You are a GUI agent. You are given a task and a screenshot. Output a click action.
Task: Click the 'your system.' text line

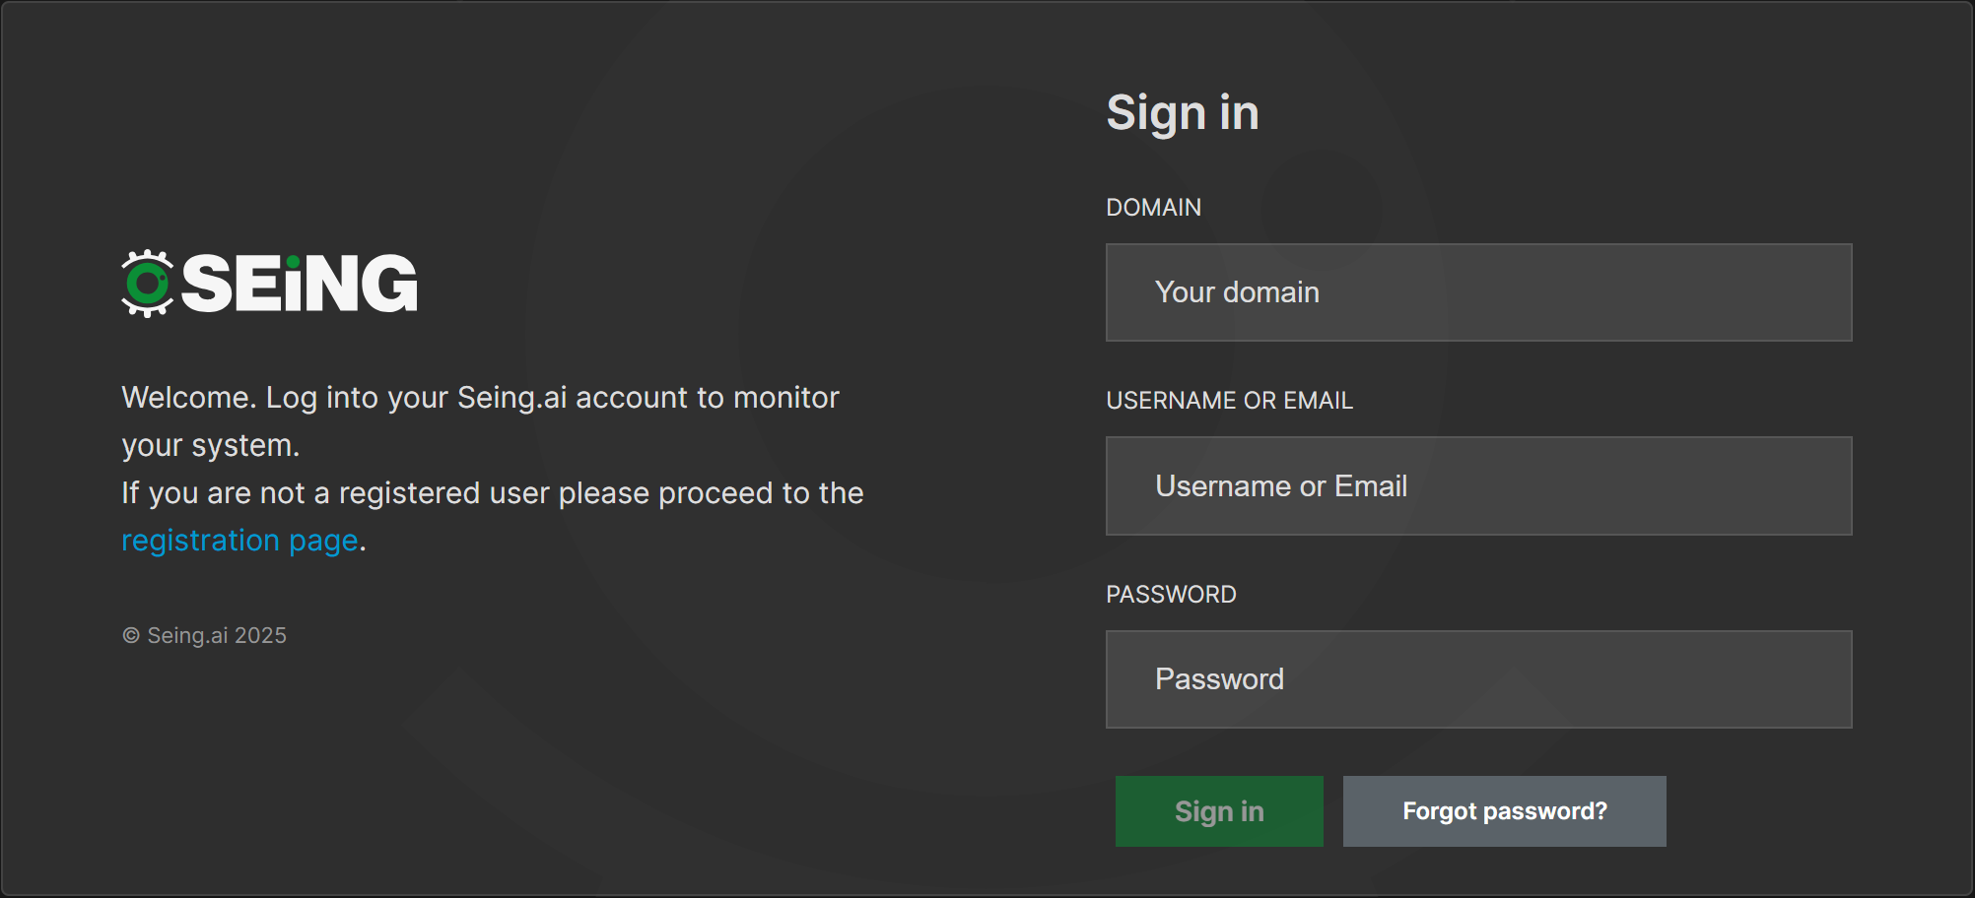point(210,446)
